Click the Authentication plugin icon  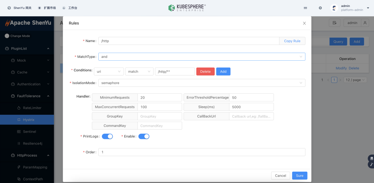[x=13, y=84]
